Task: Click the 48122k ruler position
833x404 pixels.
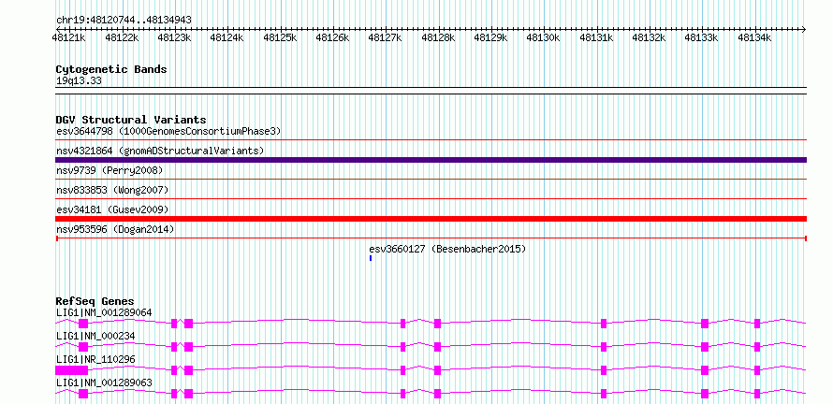Action: [122, 37]
